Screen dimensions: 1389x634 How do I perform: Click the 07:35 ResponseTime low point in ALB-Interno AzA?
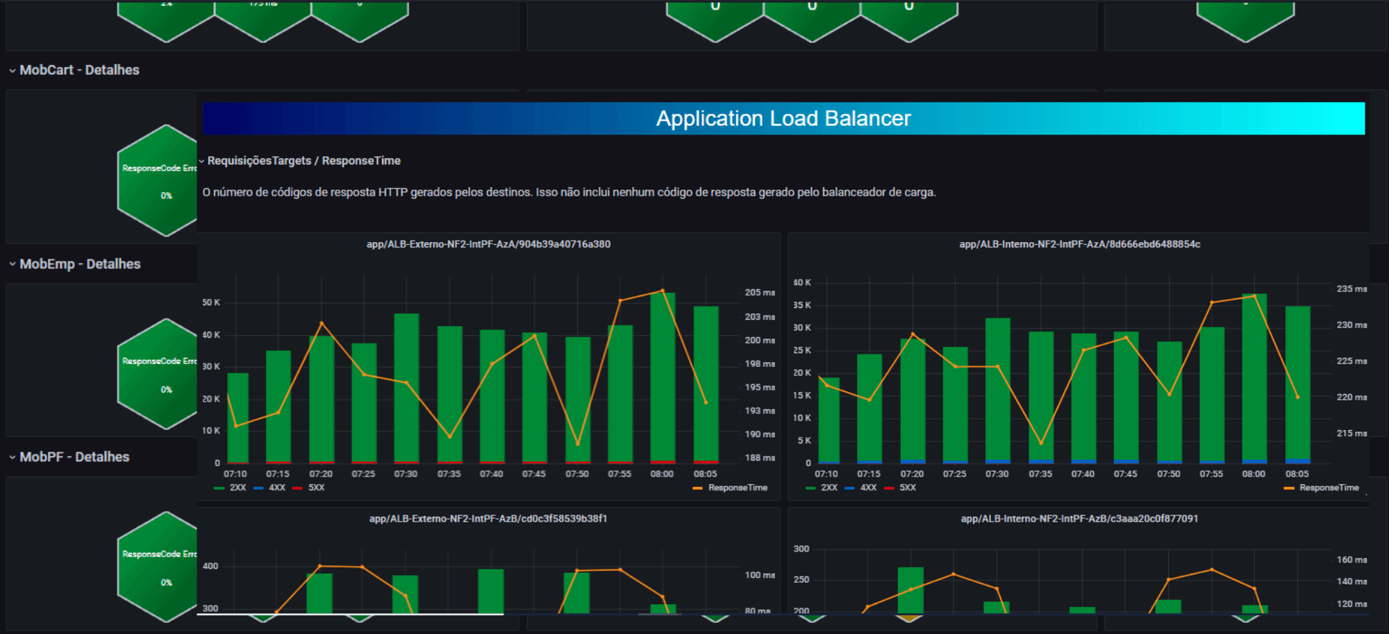tap(1041, 443)
